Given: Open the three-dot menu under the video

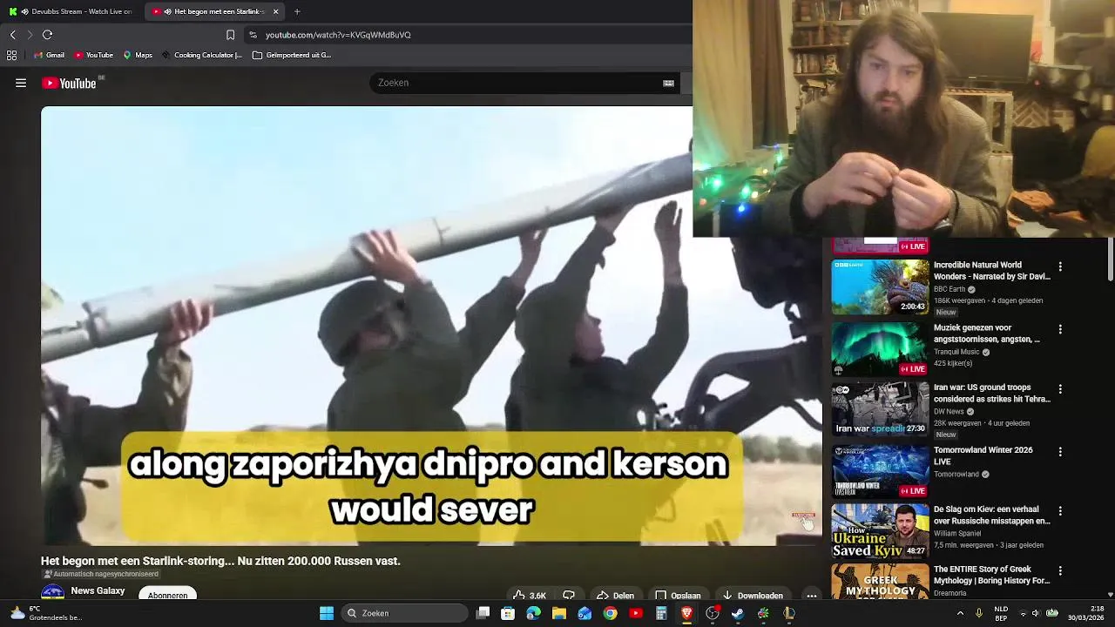Looking at the screenshot, I should coord(811,596).
